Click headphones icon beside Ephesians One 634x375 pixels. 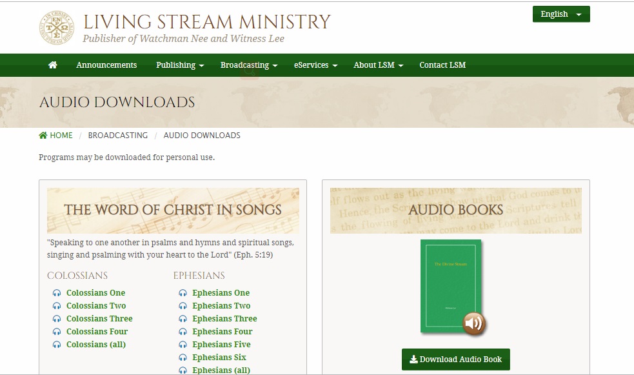point(183,293)
